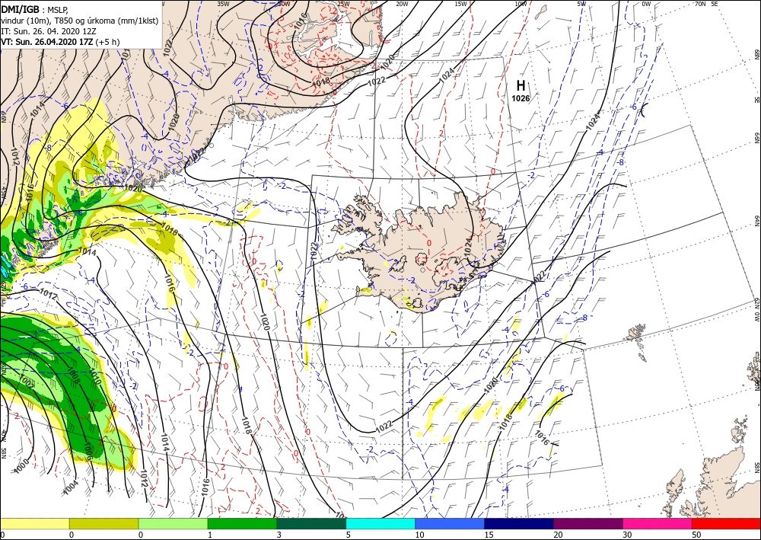Click the legend scale value 20
This screenshot has height=540, width=761.
[x=559, y=535]
